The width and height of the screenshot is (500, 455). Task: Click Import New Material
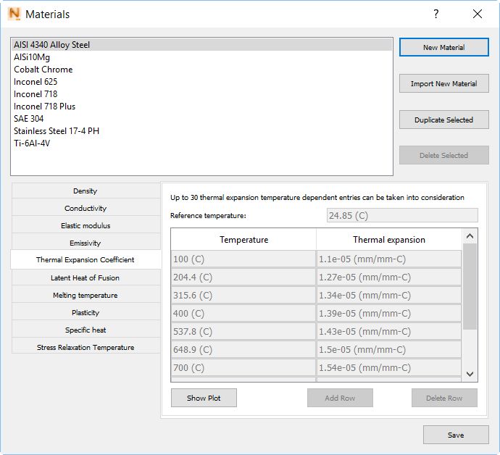pos(444,83)
